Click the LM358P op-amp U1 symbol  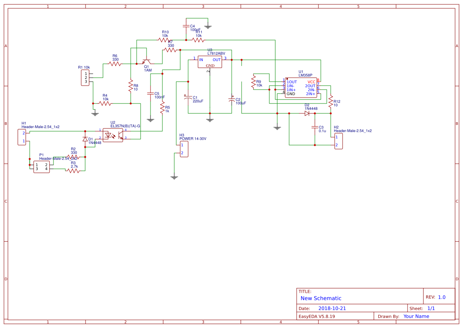click(x=301, y=88)
